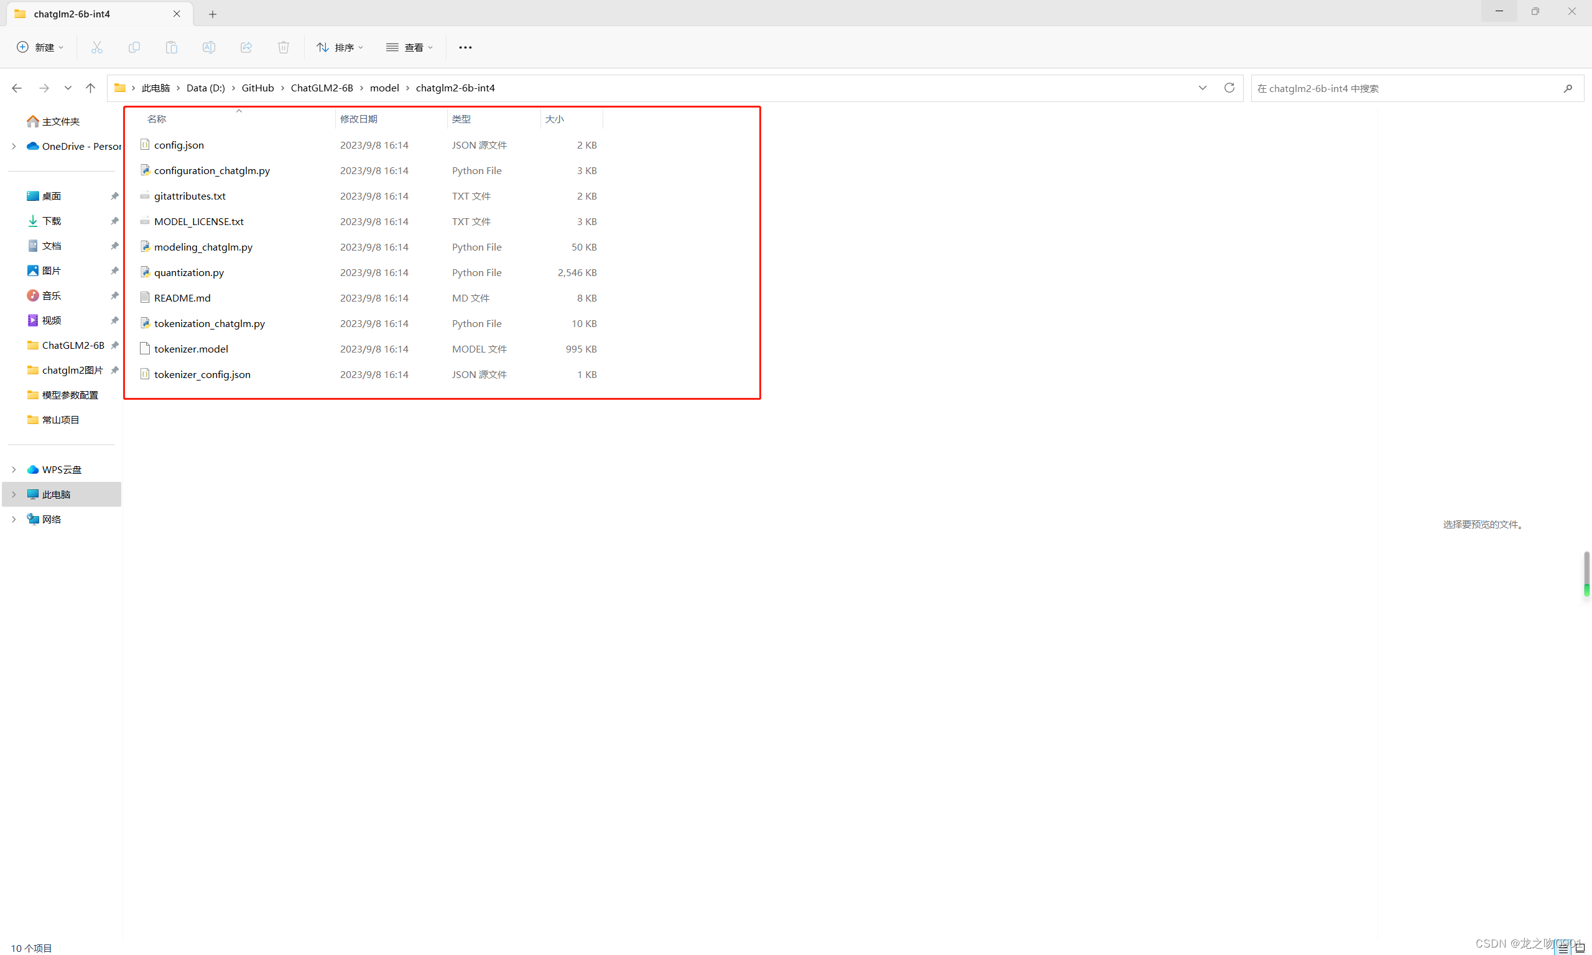Add a new tab with plus button
The height and width of the screenshot is (955, 1592).
tap(212, 14)
